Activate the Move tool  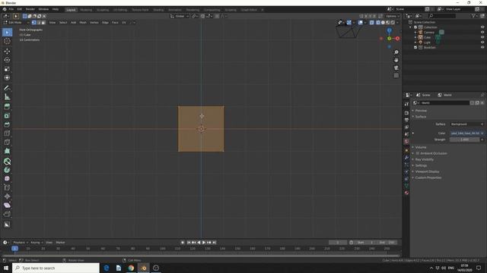[x=7, y=52]
